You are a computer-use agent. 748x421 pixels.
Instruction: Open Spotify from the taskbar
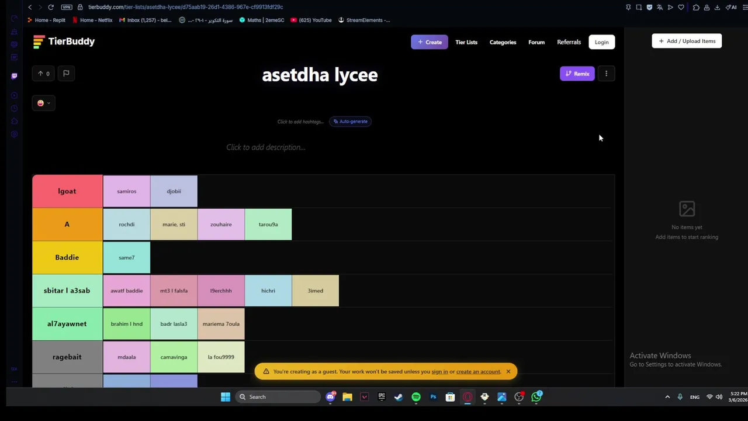click(416, 397)
